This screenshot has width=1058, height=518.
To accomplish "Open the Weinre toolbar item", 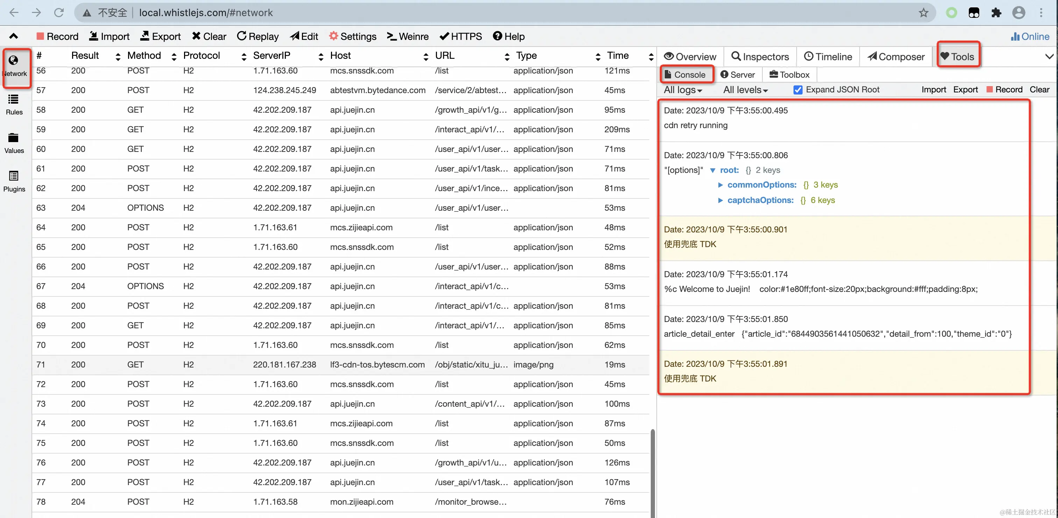I will [408, 36].
